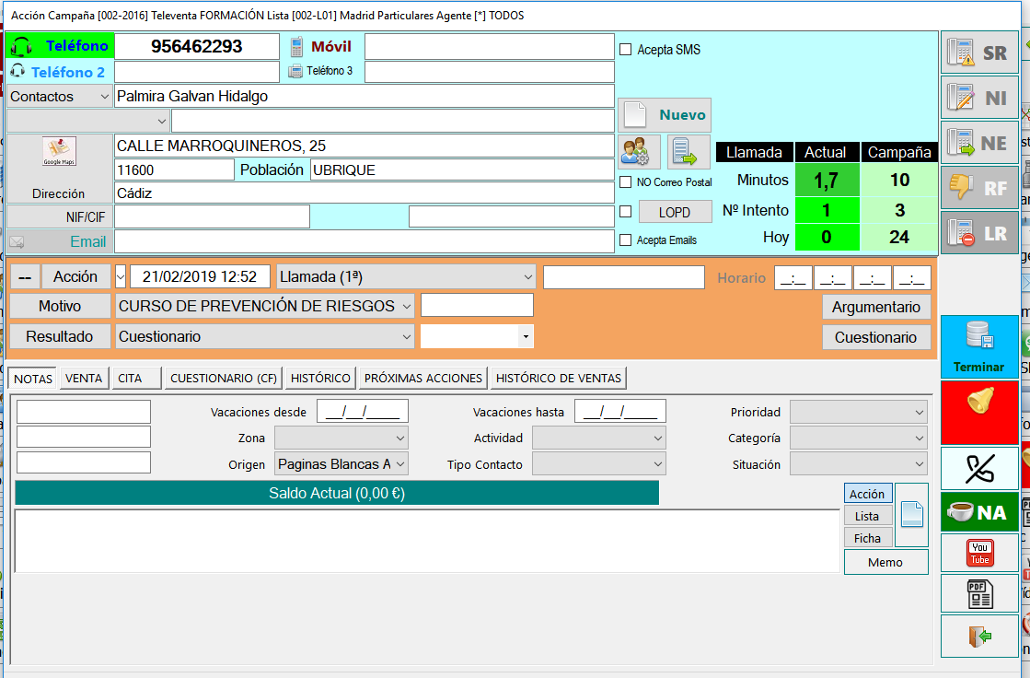
Task: Click the hang-up phone icon button
Action: coord(978,469)
